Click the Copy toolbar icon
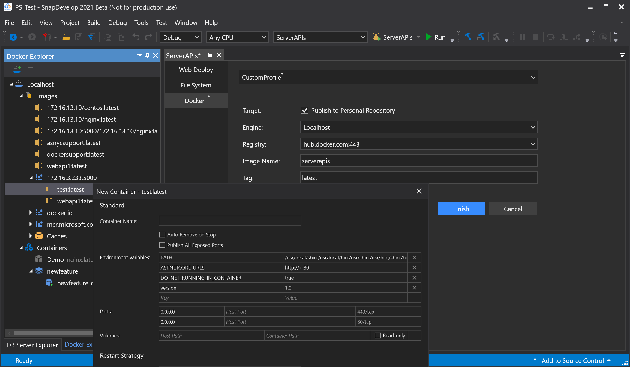 (107, 37)
